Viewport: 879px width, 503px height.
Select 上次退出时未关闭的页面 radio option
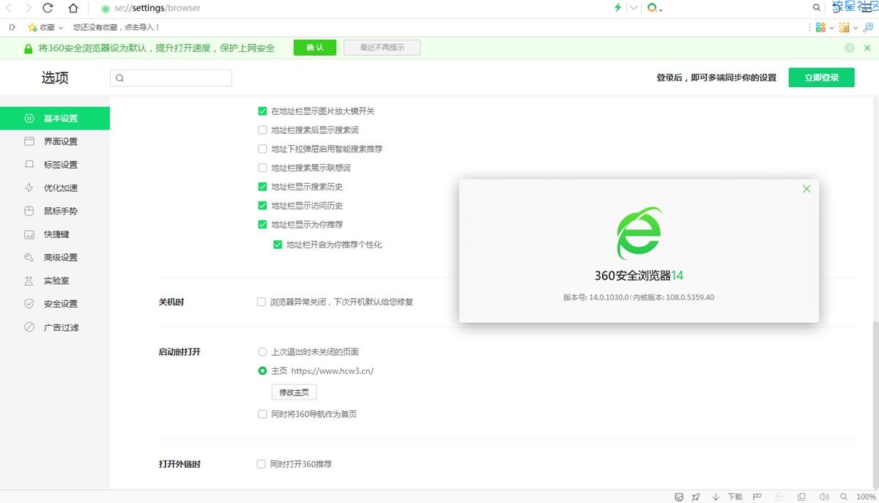coord(262,352)
